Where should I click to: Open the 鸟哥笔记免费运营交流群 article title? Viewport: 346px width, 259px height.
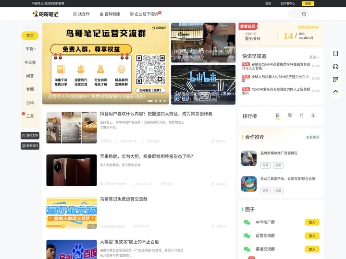click(124, 199)
